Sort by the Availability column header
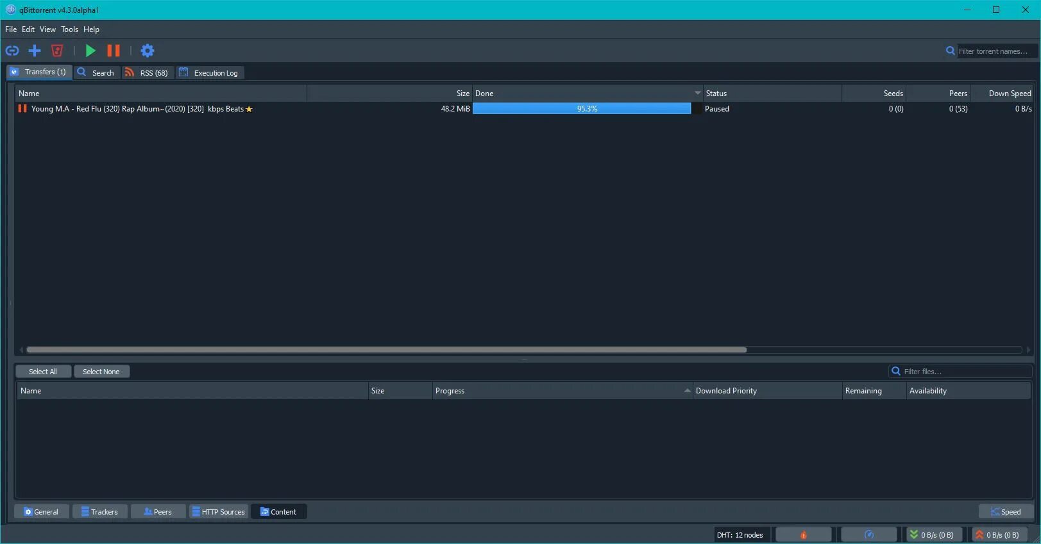The width and height of the screenshot is (1041, 544). pyautogui.click(x=969, y=391)
